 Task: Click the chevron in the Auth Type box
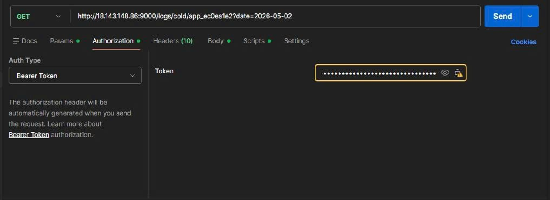(132, 76)
